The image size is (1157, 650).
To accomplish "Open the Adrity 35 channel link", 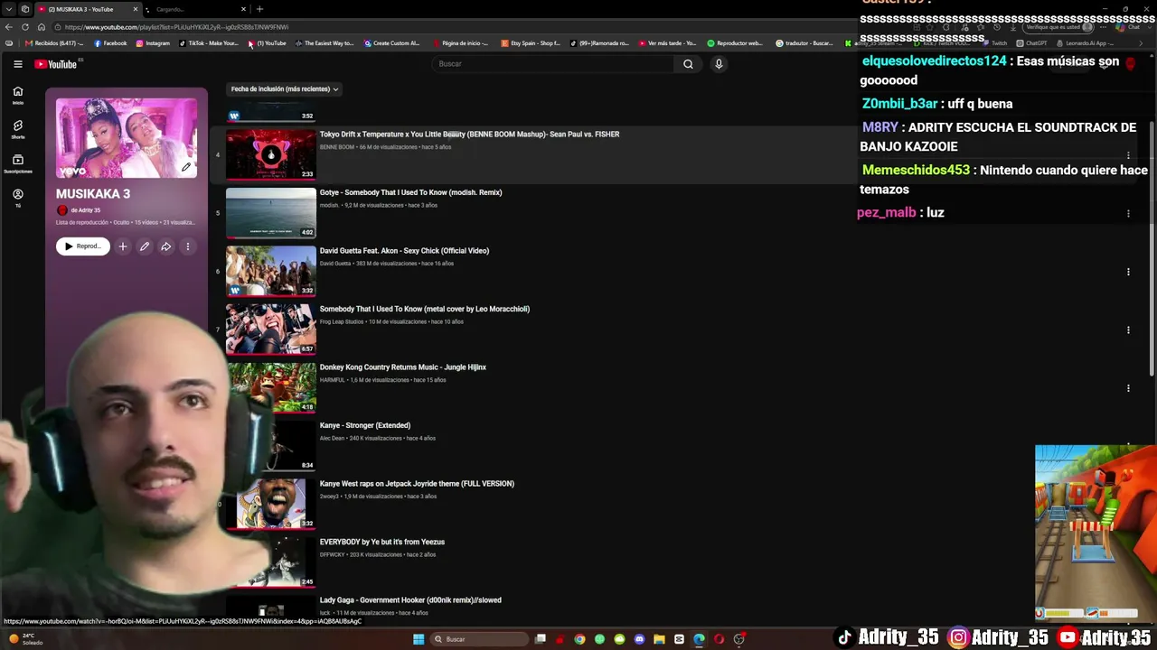I will point(86,210).
